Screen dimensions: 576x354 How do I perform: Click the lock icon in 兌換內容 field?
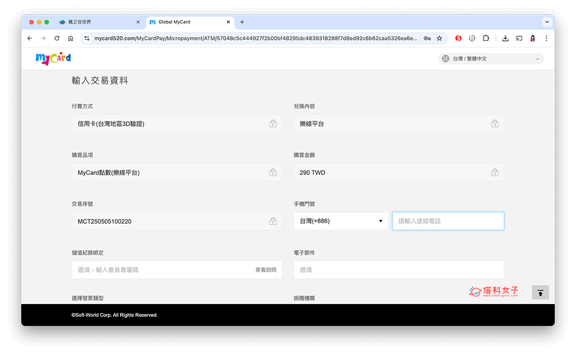click(495, 124)
